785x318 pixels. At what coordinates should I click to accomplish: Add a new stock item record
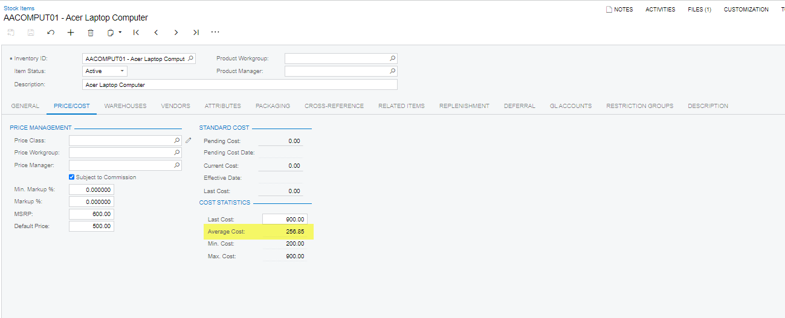[71, 33]
